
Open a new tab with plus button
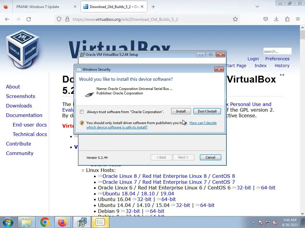point(153,7)
